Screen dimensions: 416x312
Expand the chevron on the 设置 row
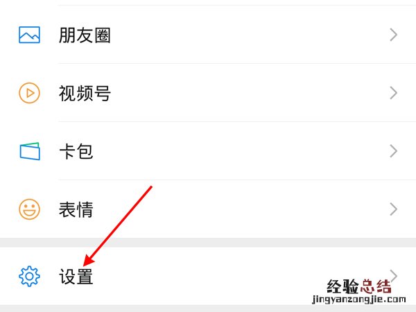[394, 276]
